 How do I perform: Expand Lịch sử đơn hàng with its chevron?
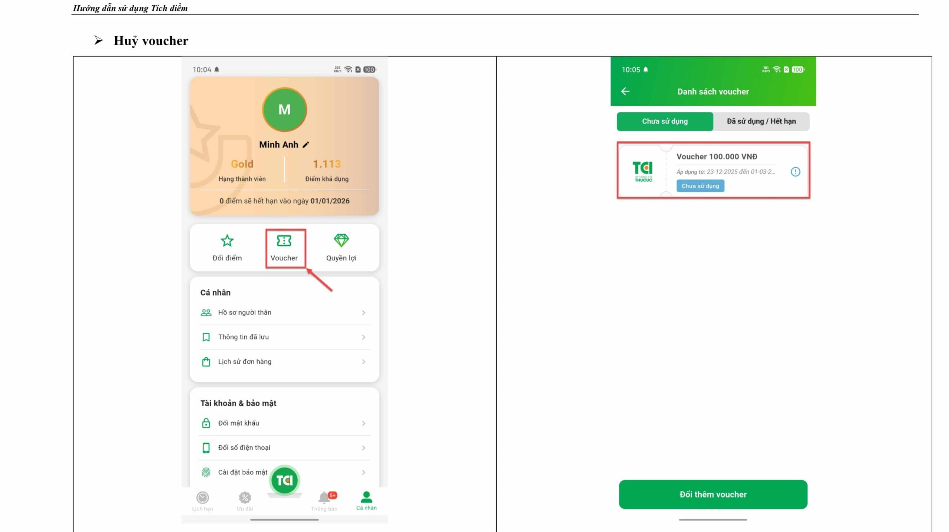(x=363, y=362)
